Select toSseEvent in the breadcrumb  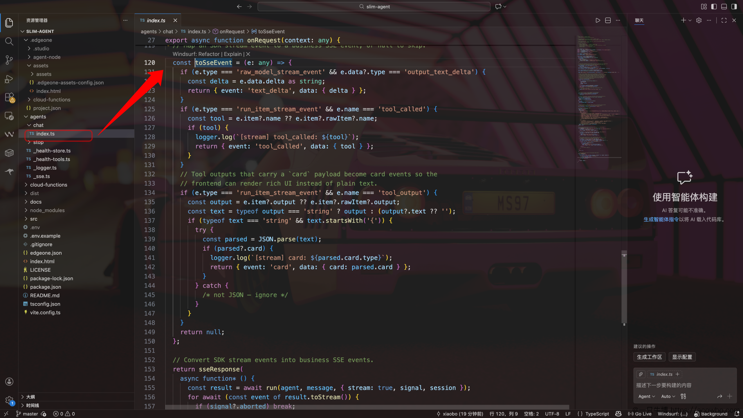point(271,31)
